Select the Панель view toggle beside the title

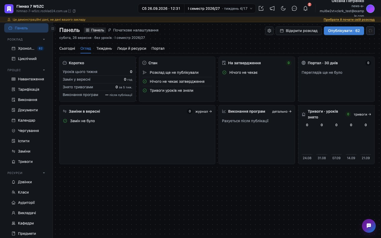tap(95, 30)
